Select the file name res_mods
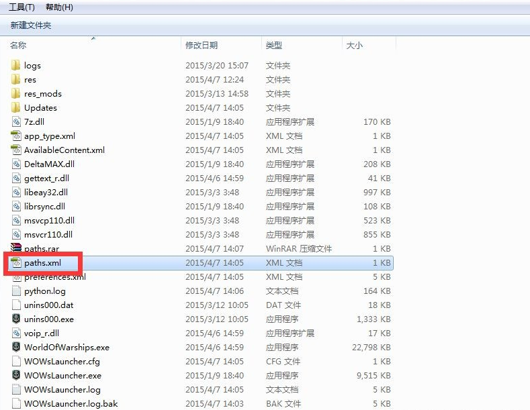This screenshot has height=410, width=530. pyautogui.click(x=43, y=93)
